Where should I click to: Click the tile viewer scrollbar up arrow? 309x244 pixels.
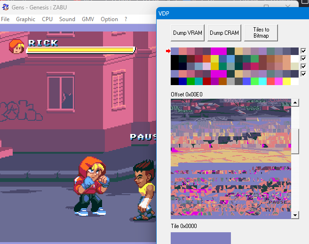pos(295,102)
